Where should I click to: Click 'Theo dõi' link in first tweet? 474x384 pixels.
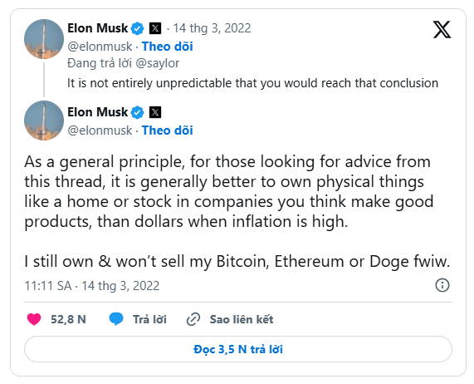tap(167, 47)
